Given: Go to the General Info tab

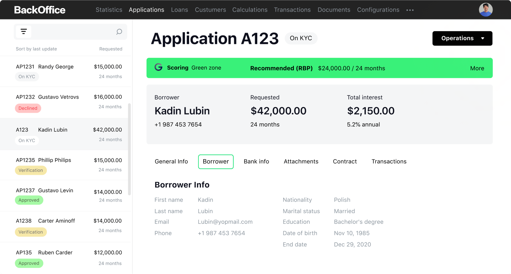Looking at the screenshot, I should [x=171, y=161].
